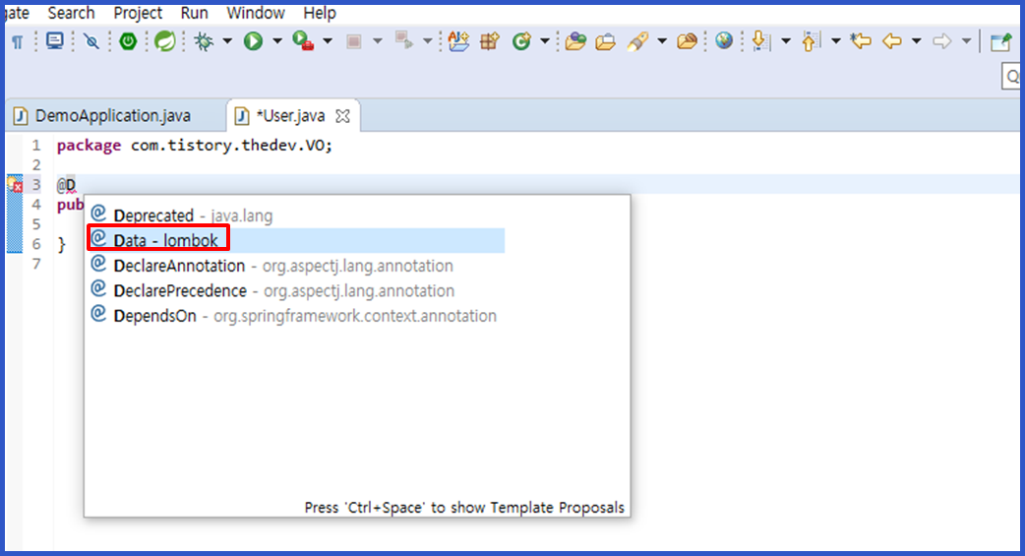The height and width of the screenshot is (556, 1025).
Task: Toggle Show Whitespace Characters pilcrow icon
Action: (18, 42)
